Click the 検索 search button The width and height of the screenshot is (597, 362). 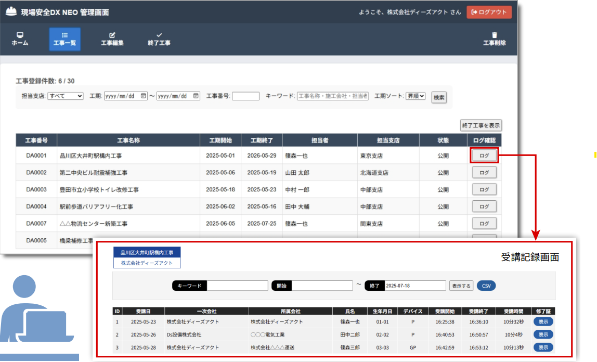(x=438, y=96)
